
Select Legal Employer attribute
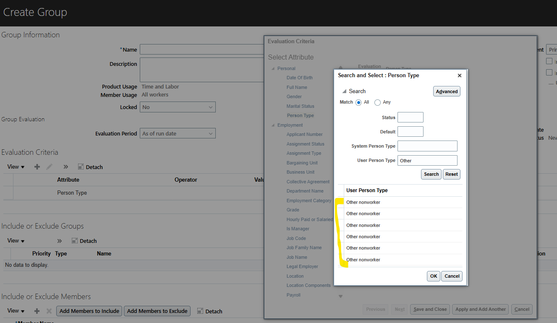tap(302, 266)
